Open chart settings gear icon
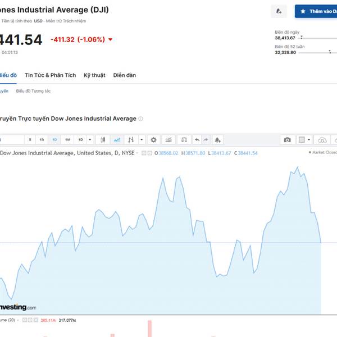337x337 pixels. click(153, 140)
